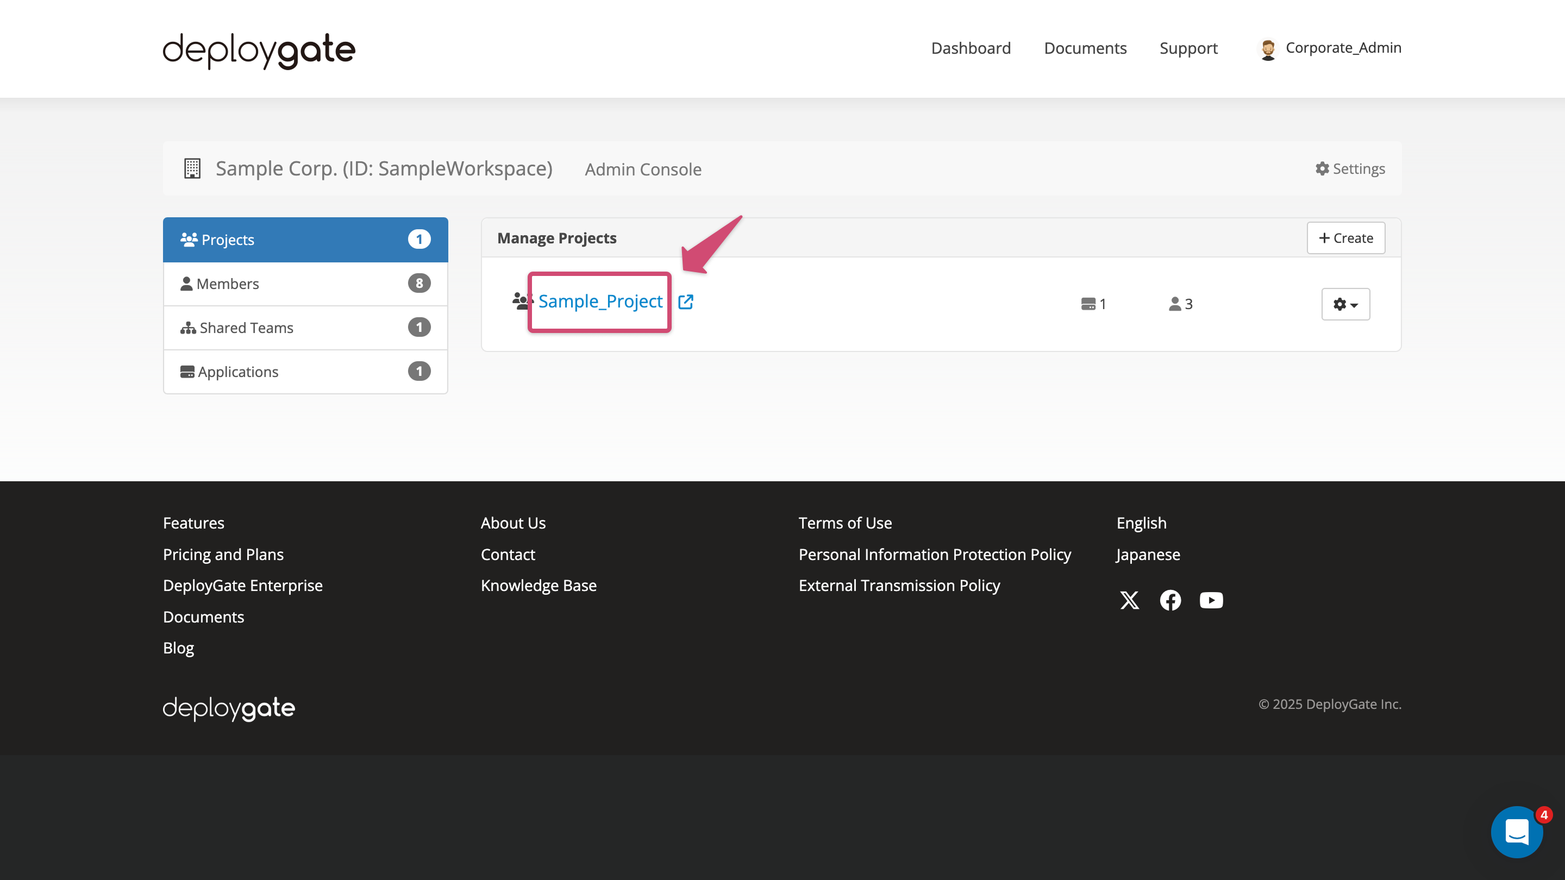This screenshot has width=1565, height=880.
Task: Create a new project
Action: pyautogui.click(x=1345, y=237)
